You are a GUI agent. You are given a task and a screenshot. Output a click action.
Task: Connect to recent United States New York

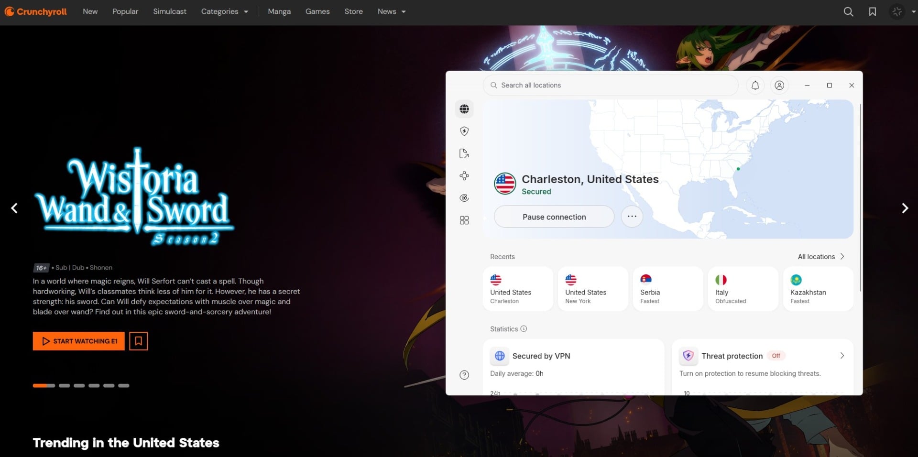click(x=593, y=289)
